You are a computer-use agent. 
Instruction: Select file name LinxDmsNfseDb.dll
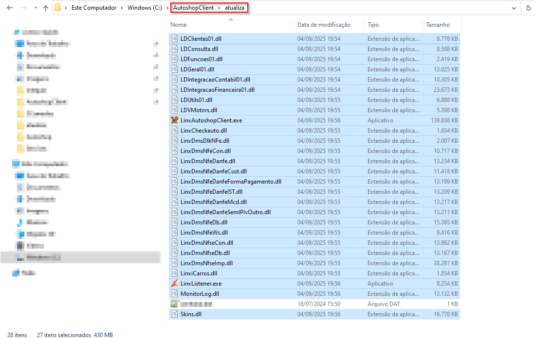[x=205, y=253]
